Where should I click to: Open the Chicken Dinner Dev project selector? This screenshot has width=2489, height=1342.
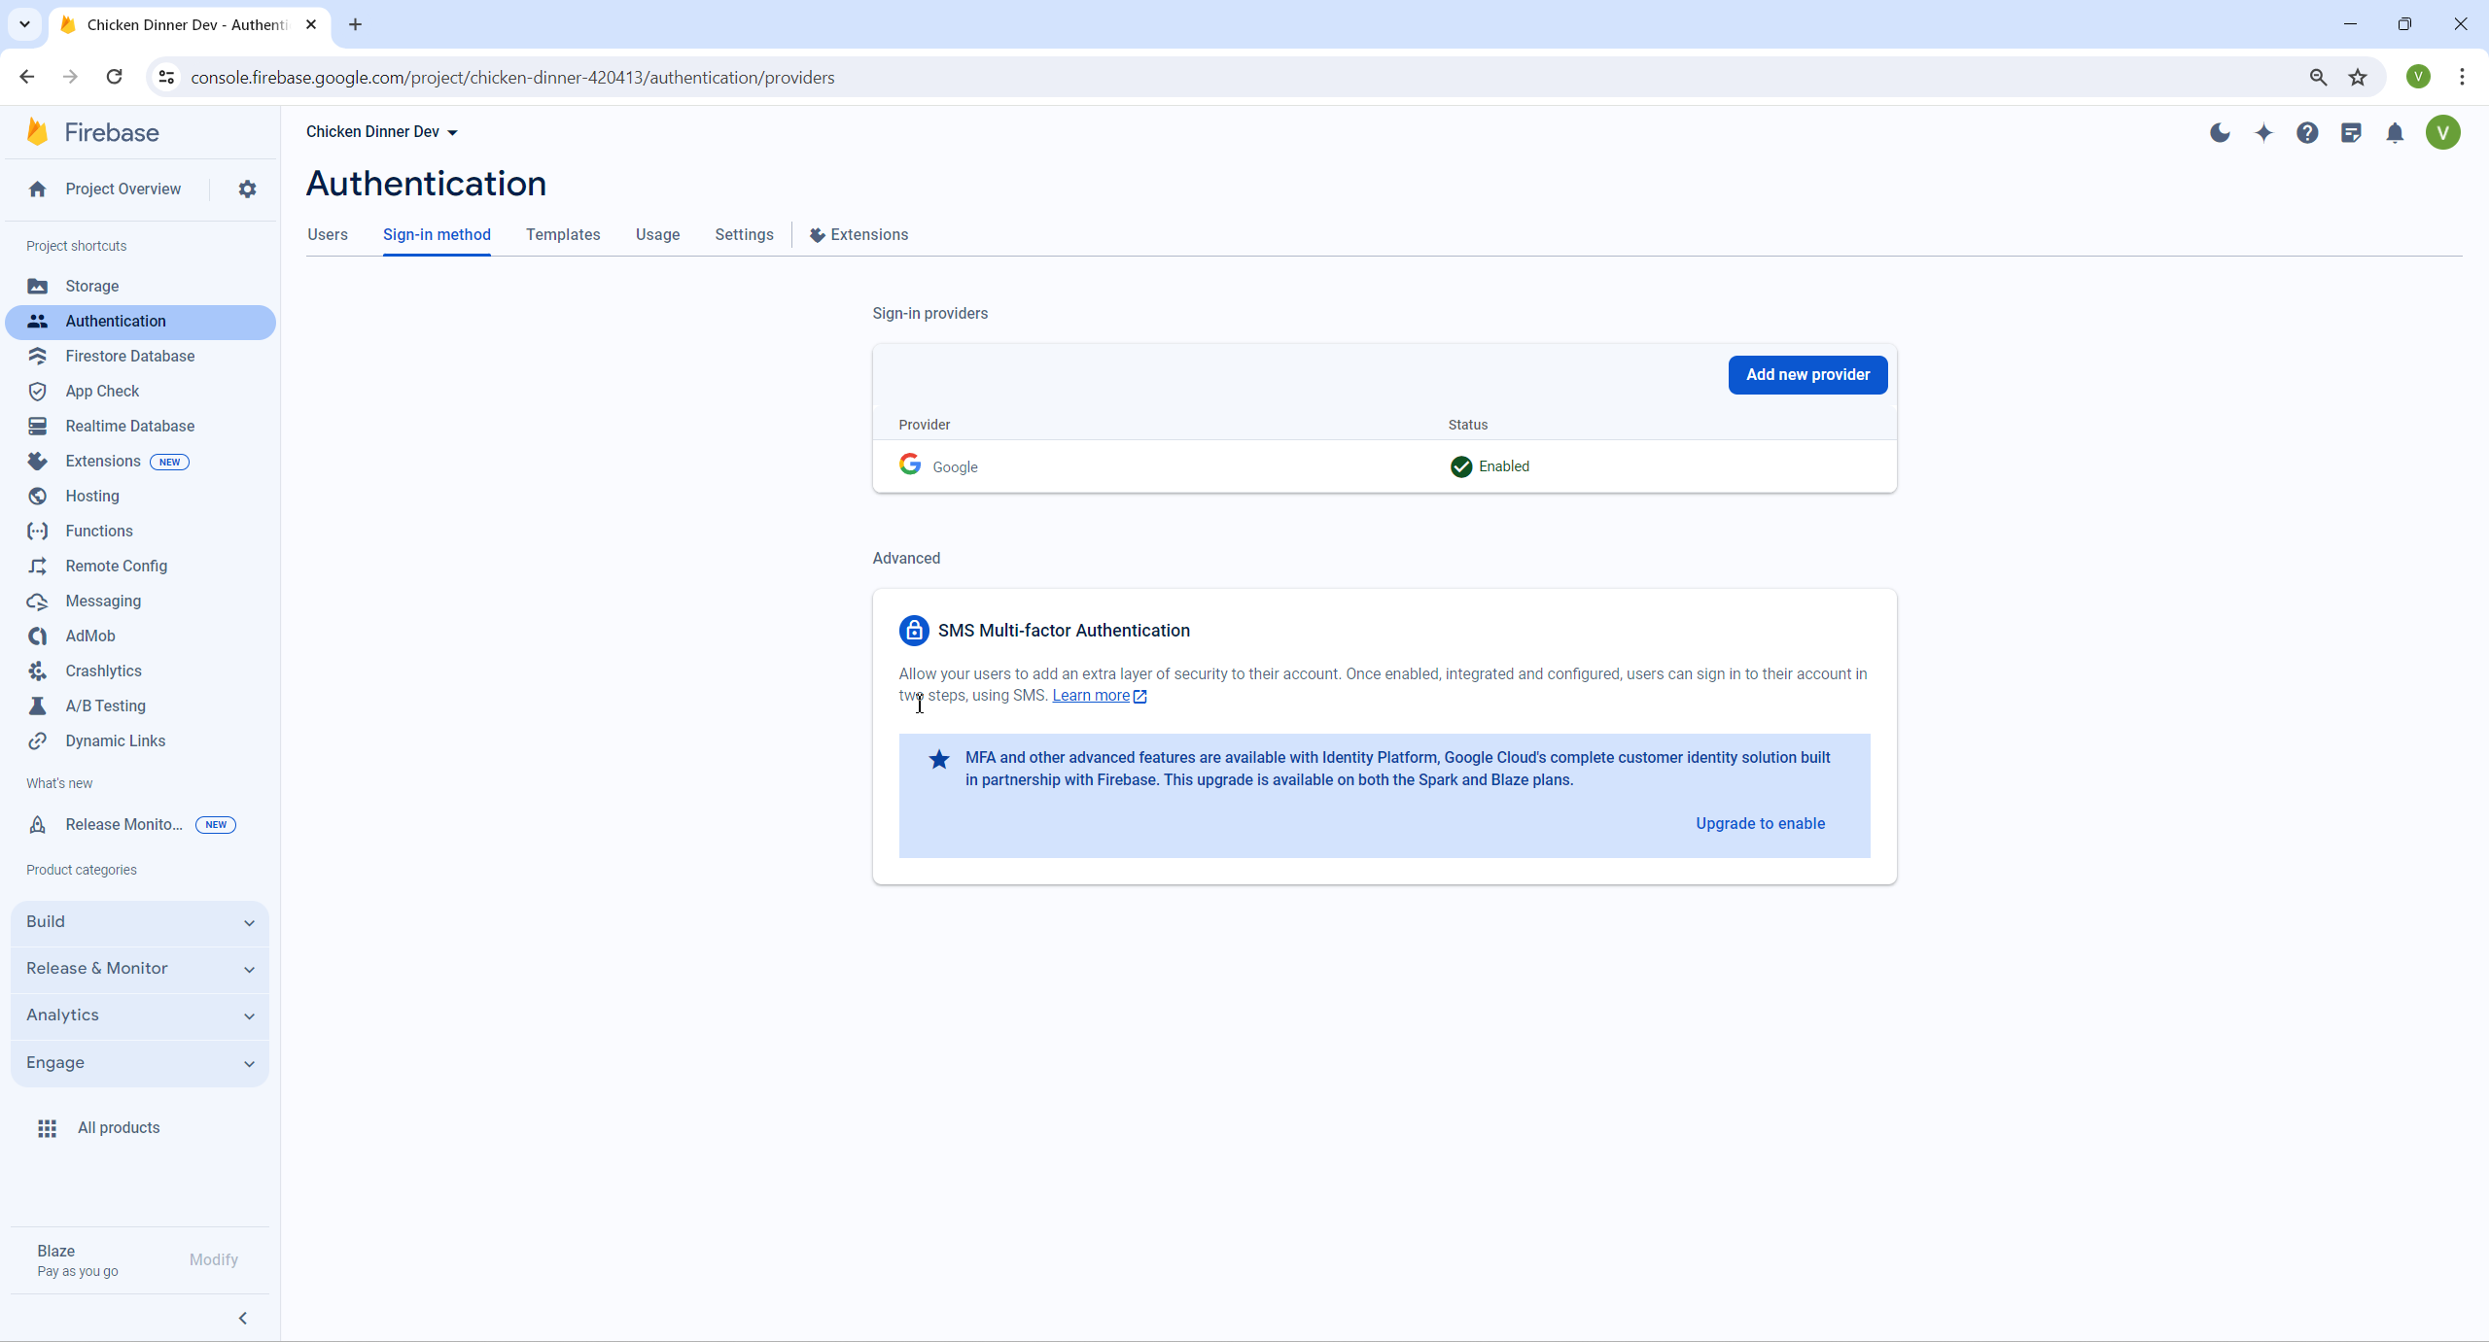381,132
